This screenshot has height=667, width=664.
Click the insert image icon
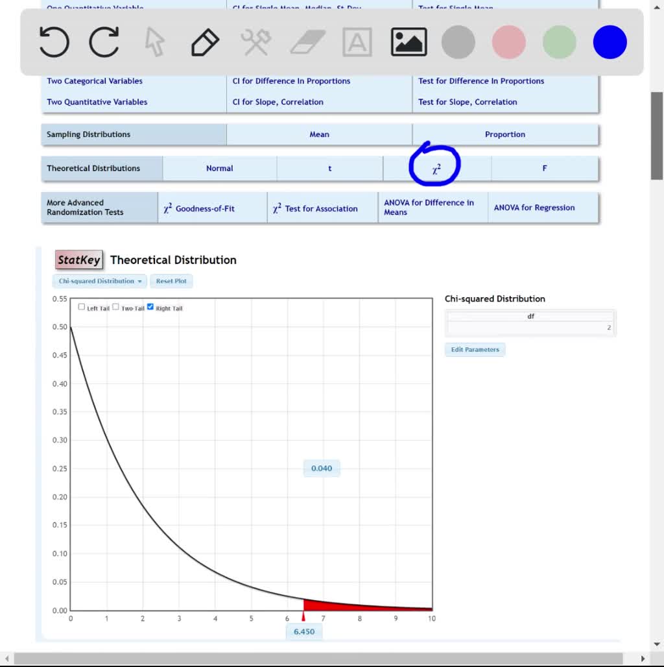pyautogui.click(x=408, y=42)
